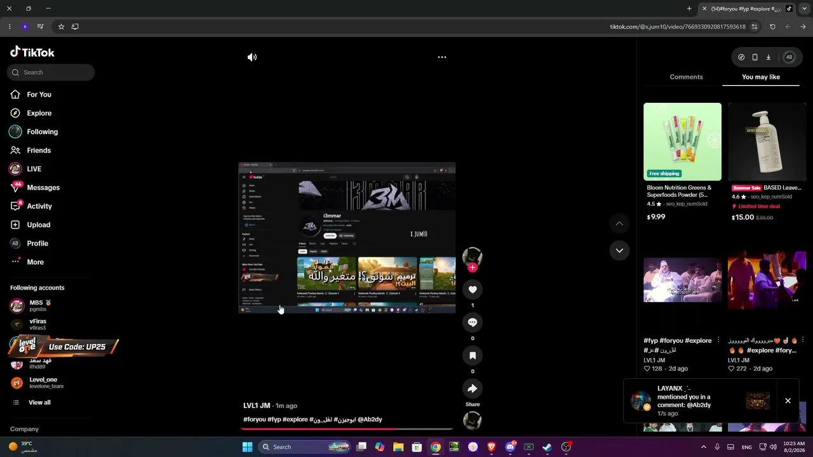Go to Profile in the sidebar
This screenshot has width=813, height=457.
coord(29,244)
